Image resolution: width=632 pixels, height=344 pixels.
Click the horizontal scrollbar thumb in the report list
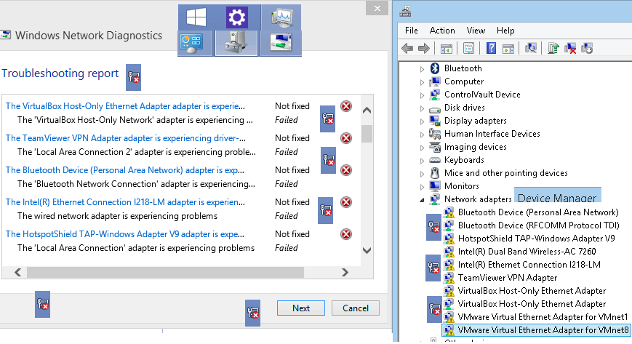coord(165,273)
